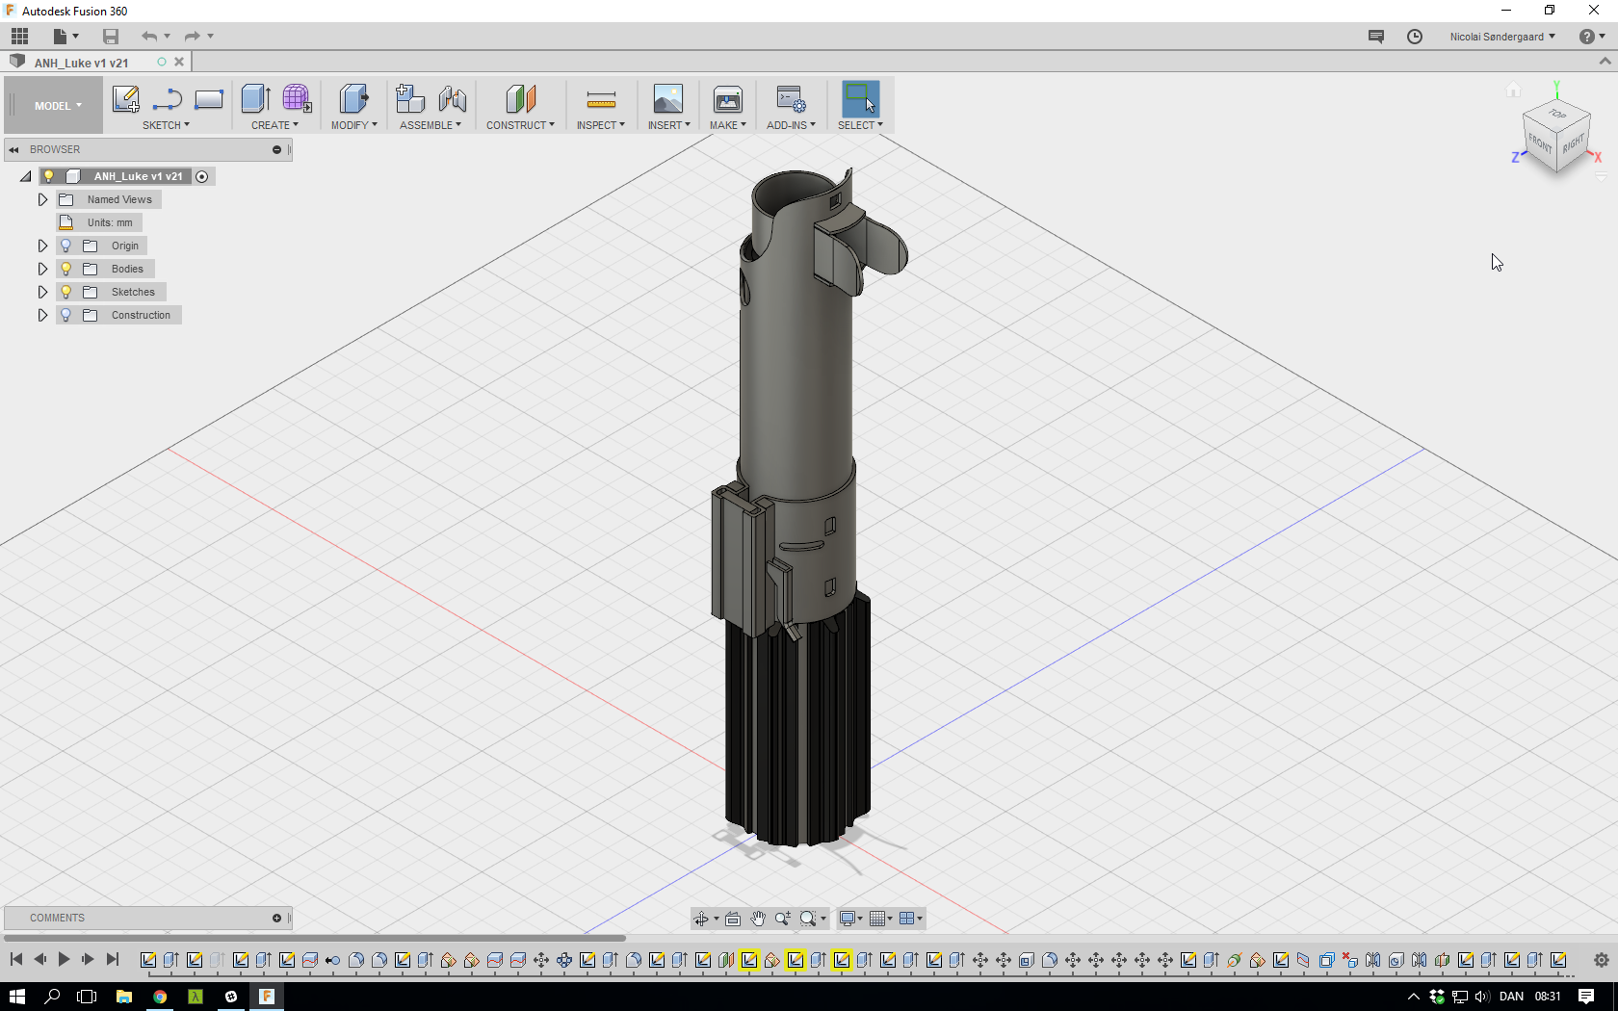Screen dimensions: 1618x1011
Task: Play the design timeline
Action: (64, 959)
